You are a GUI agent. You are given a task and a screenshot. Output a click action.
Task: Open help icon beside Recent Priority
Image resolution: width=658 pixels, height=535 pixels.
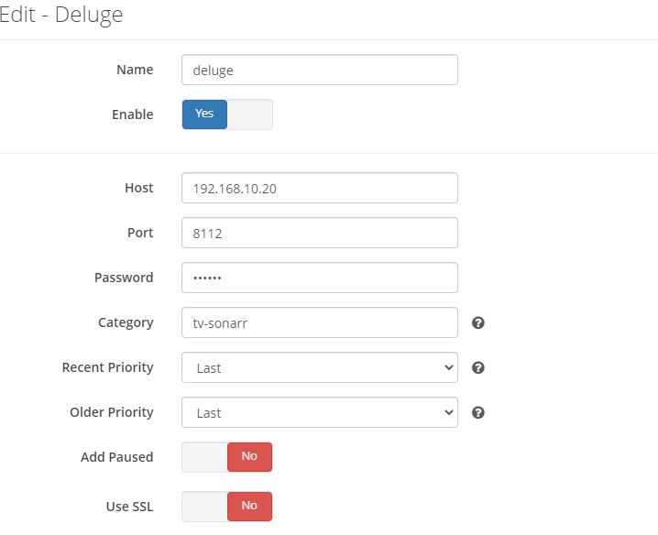point(478,367)
